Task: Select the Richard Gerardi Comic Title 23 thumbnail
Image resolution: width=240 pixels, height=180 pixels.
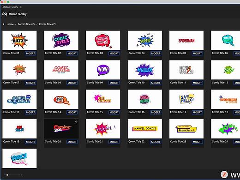Action: click(186, 129)
